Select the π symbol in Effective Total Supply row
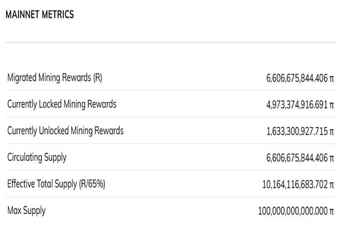This screenshot has height=225, width=339. click(332, 185)
